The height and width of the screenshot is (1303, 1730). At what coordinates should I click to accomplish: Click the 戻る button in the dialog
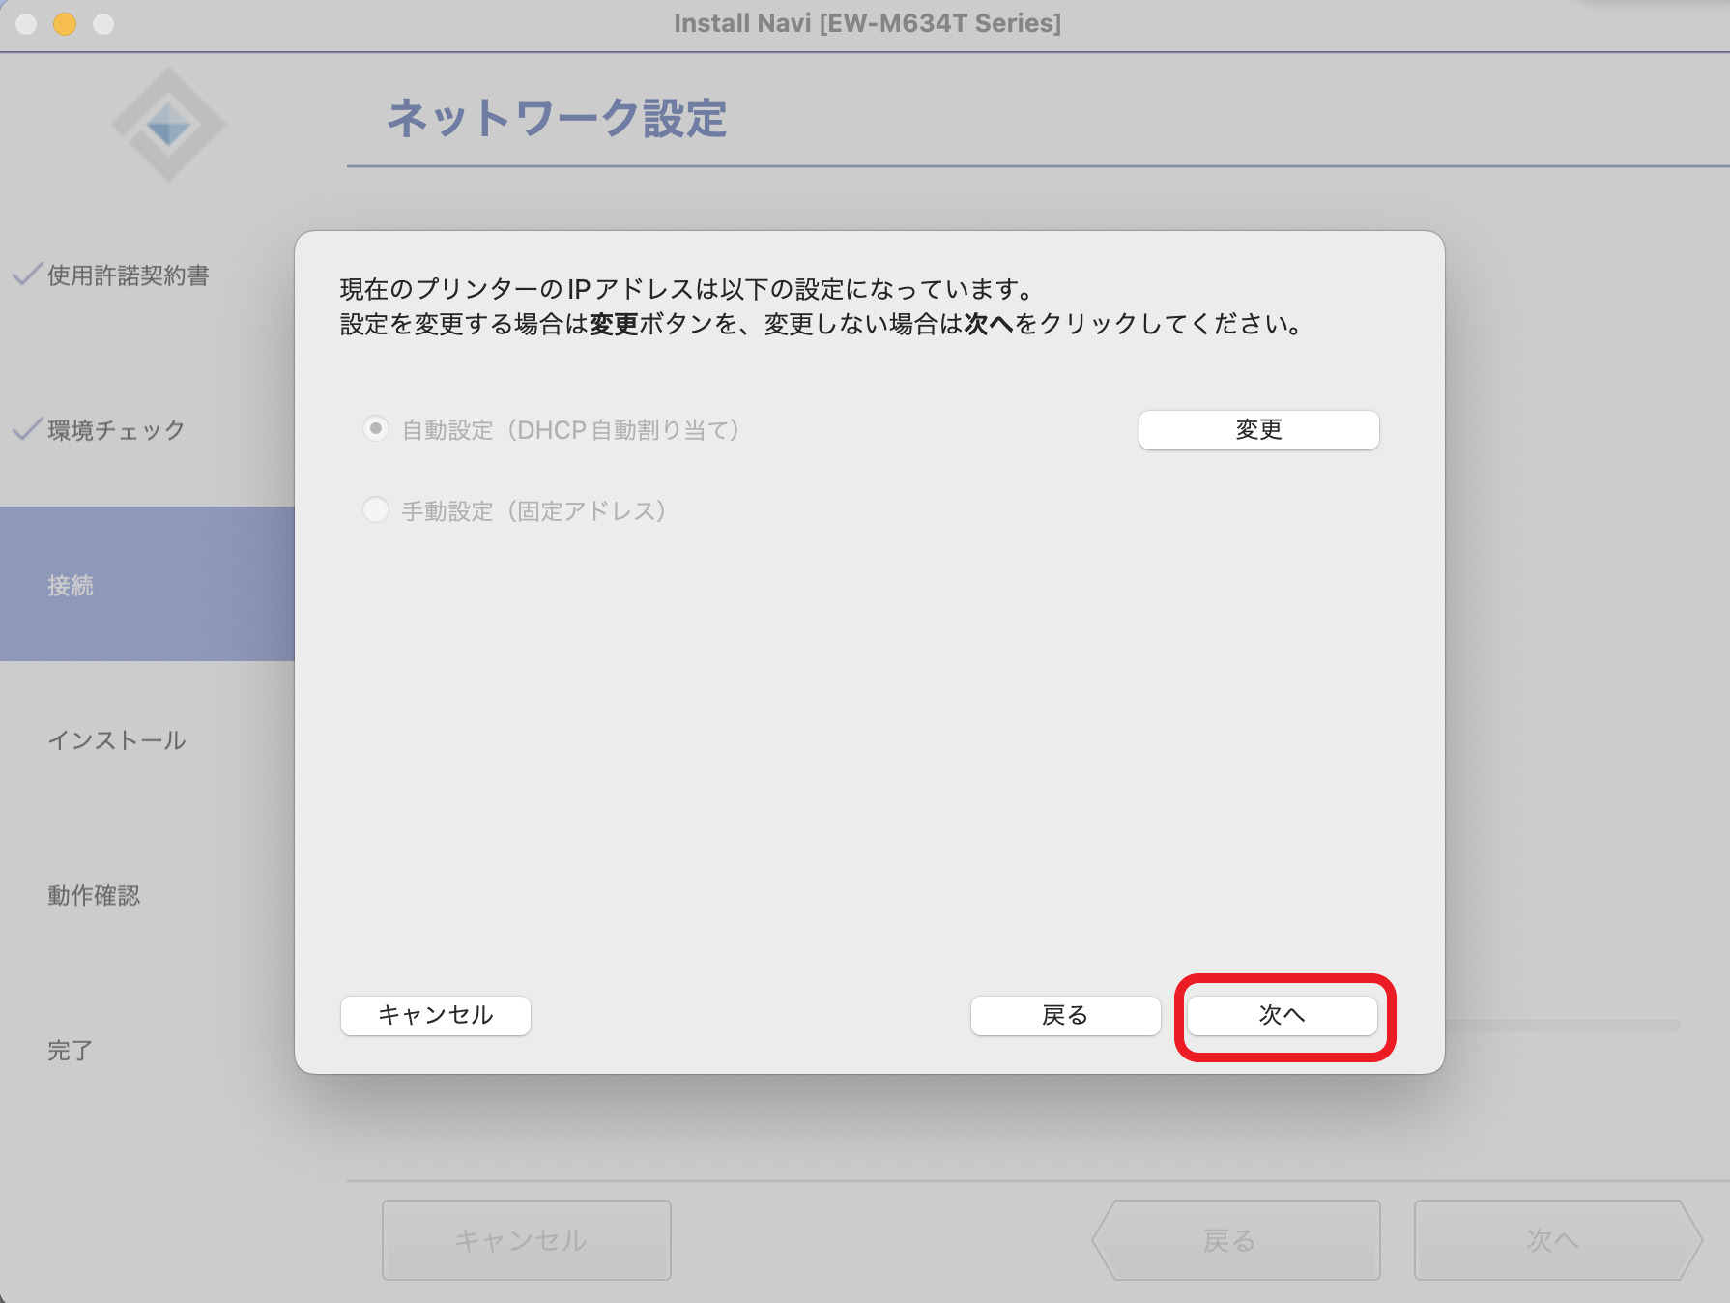coord(1065,1015)
